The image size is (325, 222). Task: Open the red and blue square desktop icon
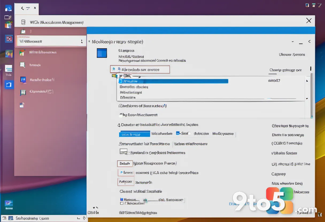pos(9,39)
